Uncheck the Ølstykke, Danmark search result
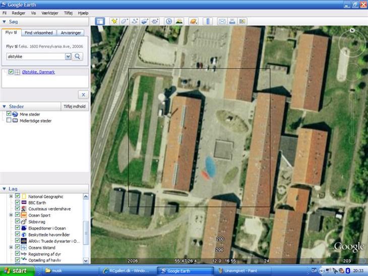 11,72
